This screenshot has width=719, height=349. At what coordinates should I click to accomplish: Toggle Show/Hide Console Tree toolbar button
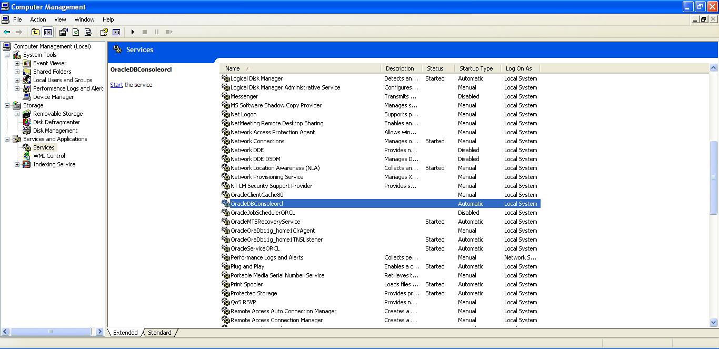coord(48,32)
